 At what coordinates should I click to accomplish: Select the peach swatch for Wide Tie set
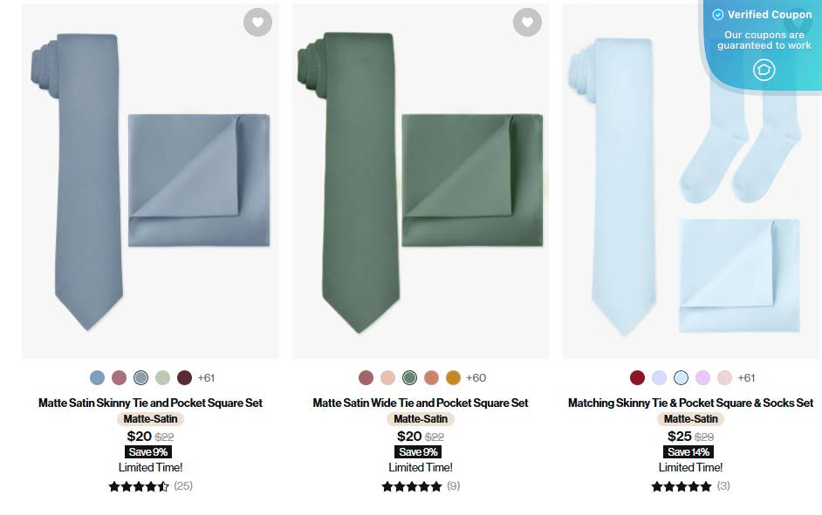(x=387, y=377)
